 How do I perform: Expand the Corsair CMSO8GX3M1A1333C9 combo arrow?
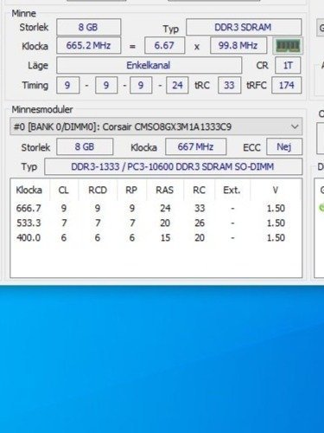pos(295,126)
